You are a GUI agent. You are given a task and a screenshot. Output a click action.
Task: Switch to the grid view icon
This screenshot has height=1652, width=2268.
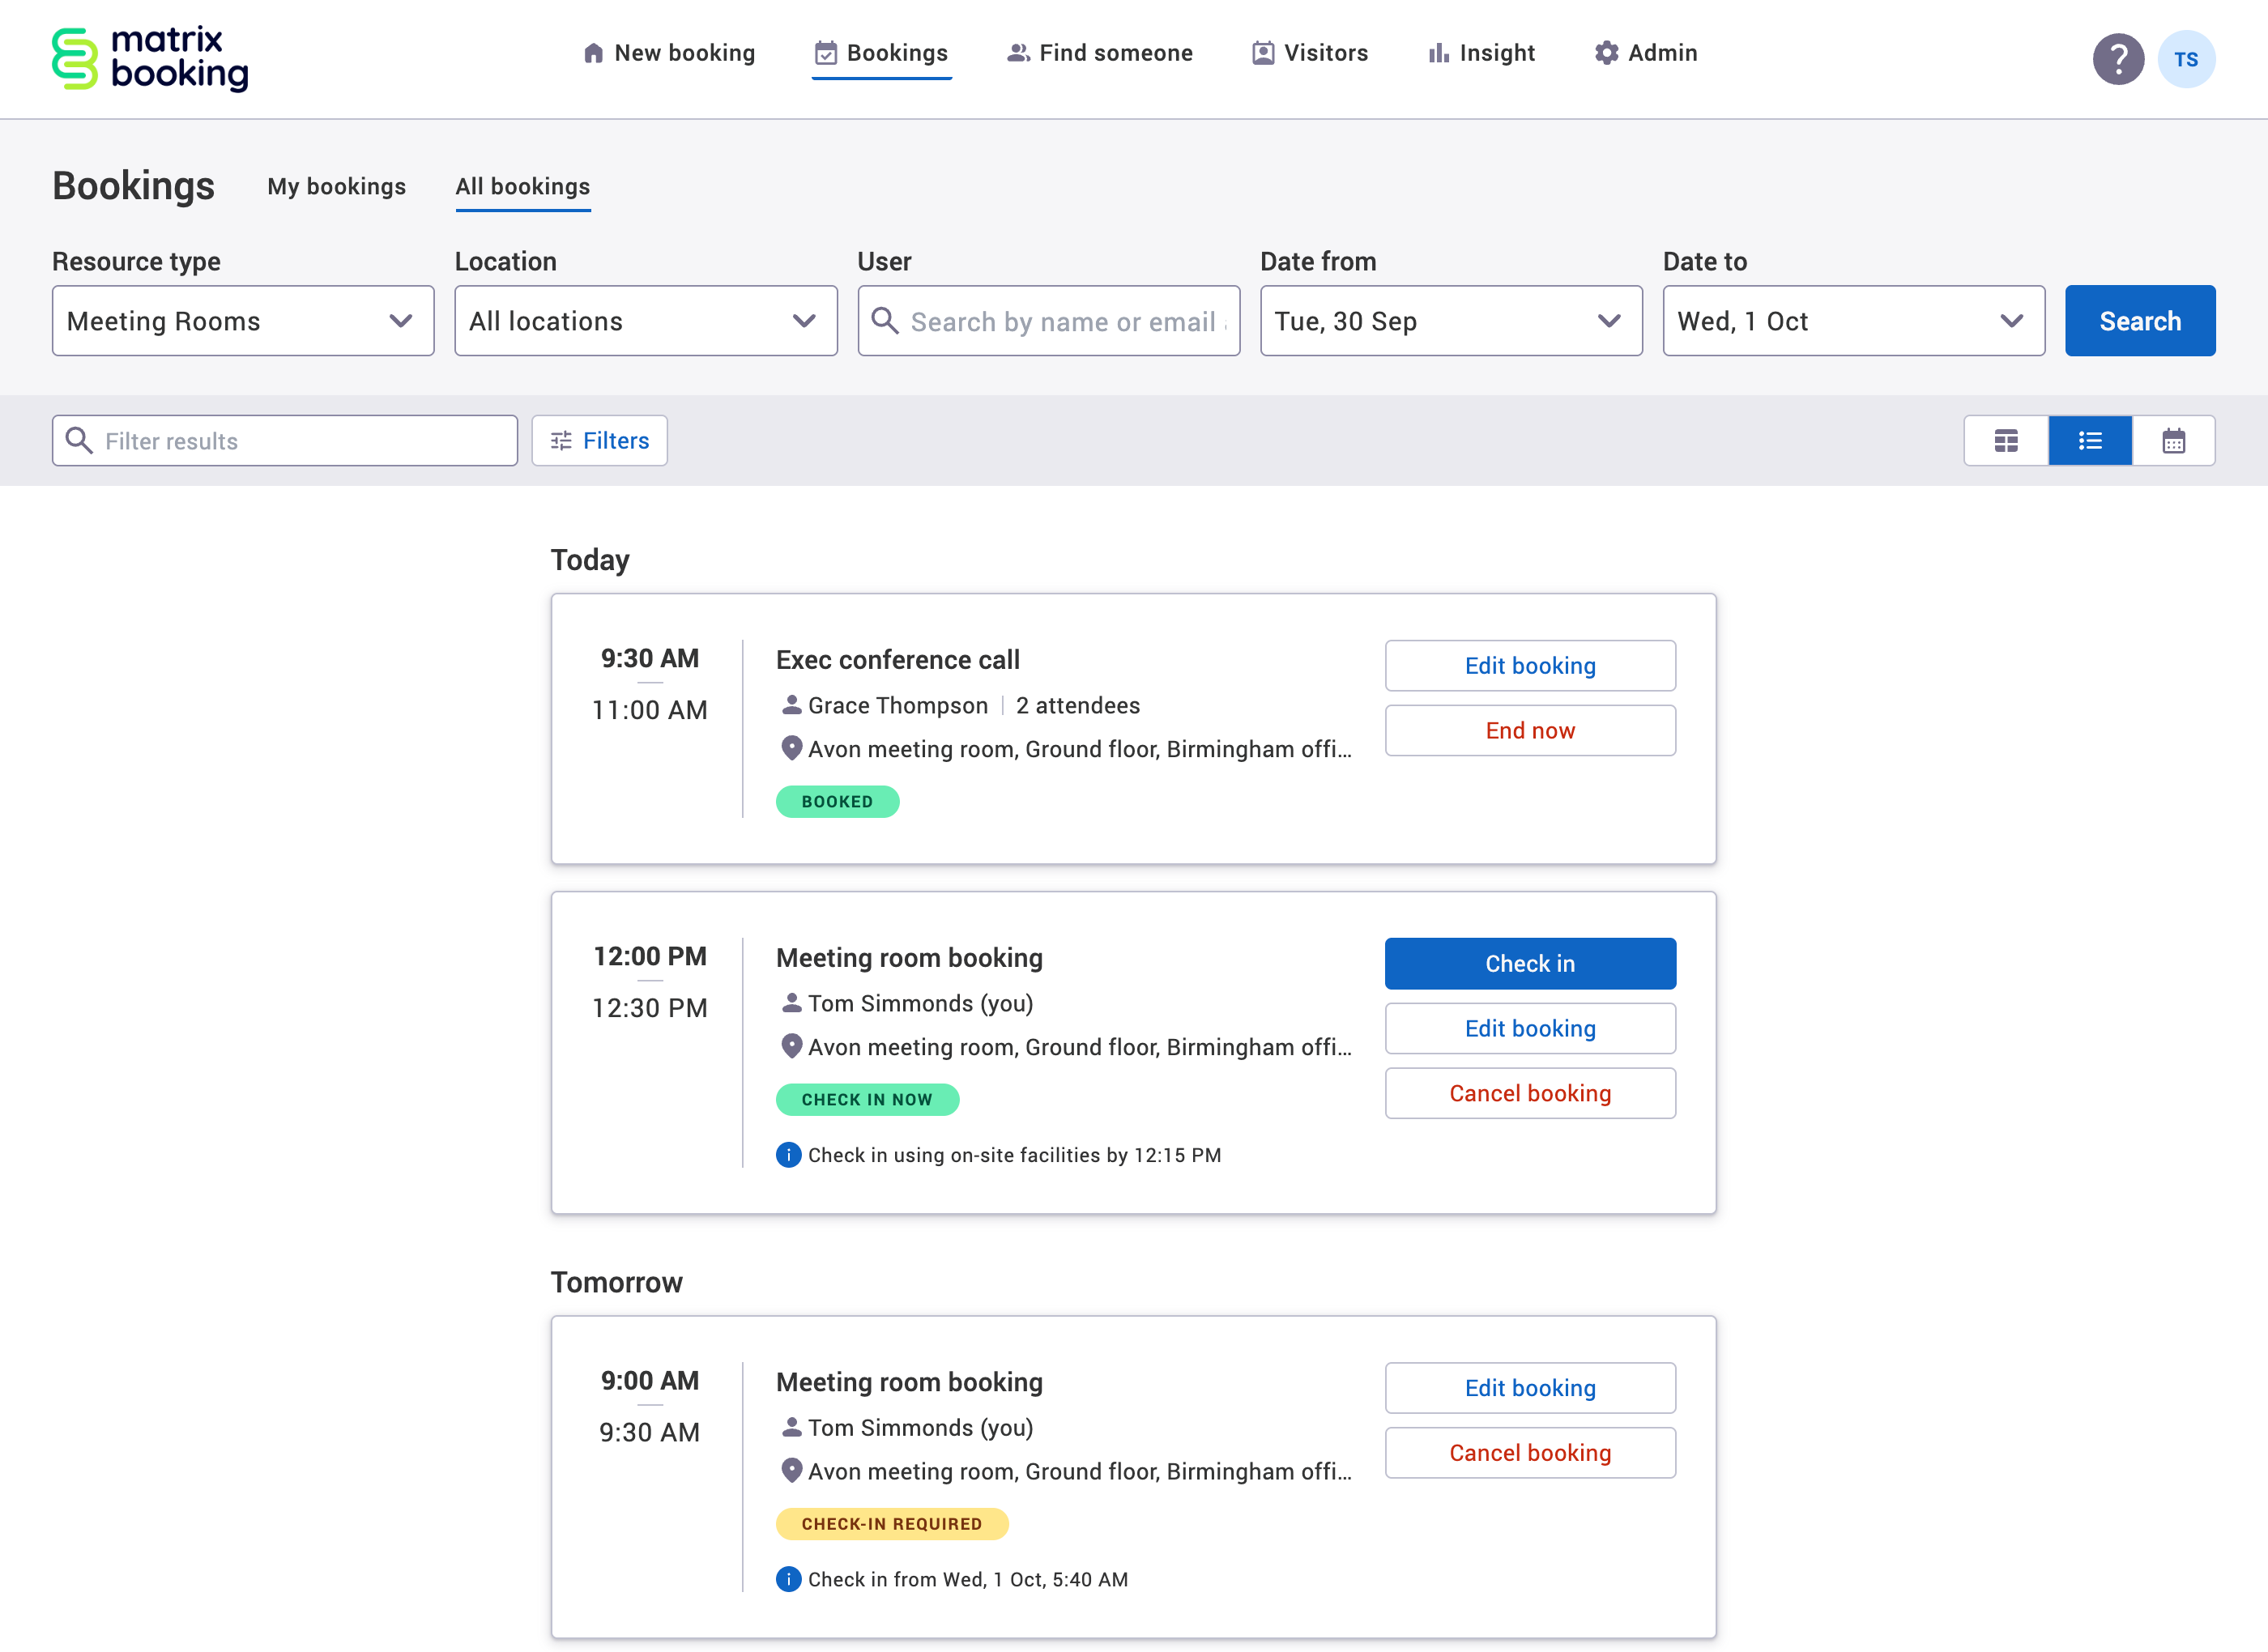tap(2006, 440)
